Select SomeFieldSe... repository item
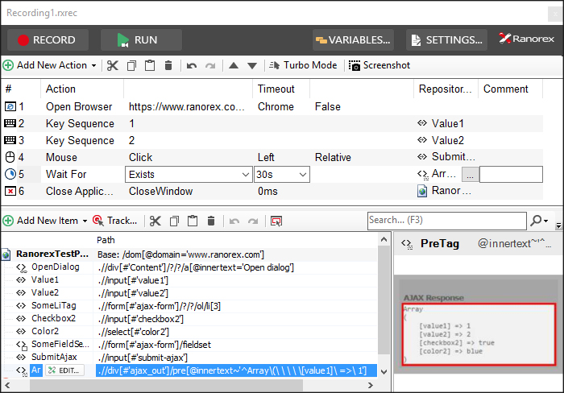The width and height of the screenshot is (564, 393). pos(60,345)
